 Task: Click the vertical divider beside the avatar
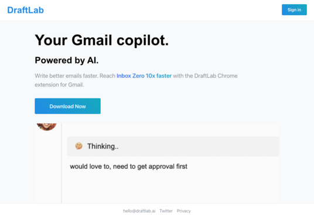62,164
